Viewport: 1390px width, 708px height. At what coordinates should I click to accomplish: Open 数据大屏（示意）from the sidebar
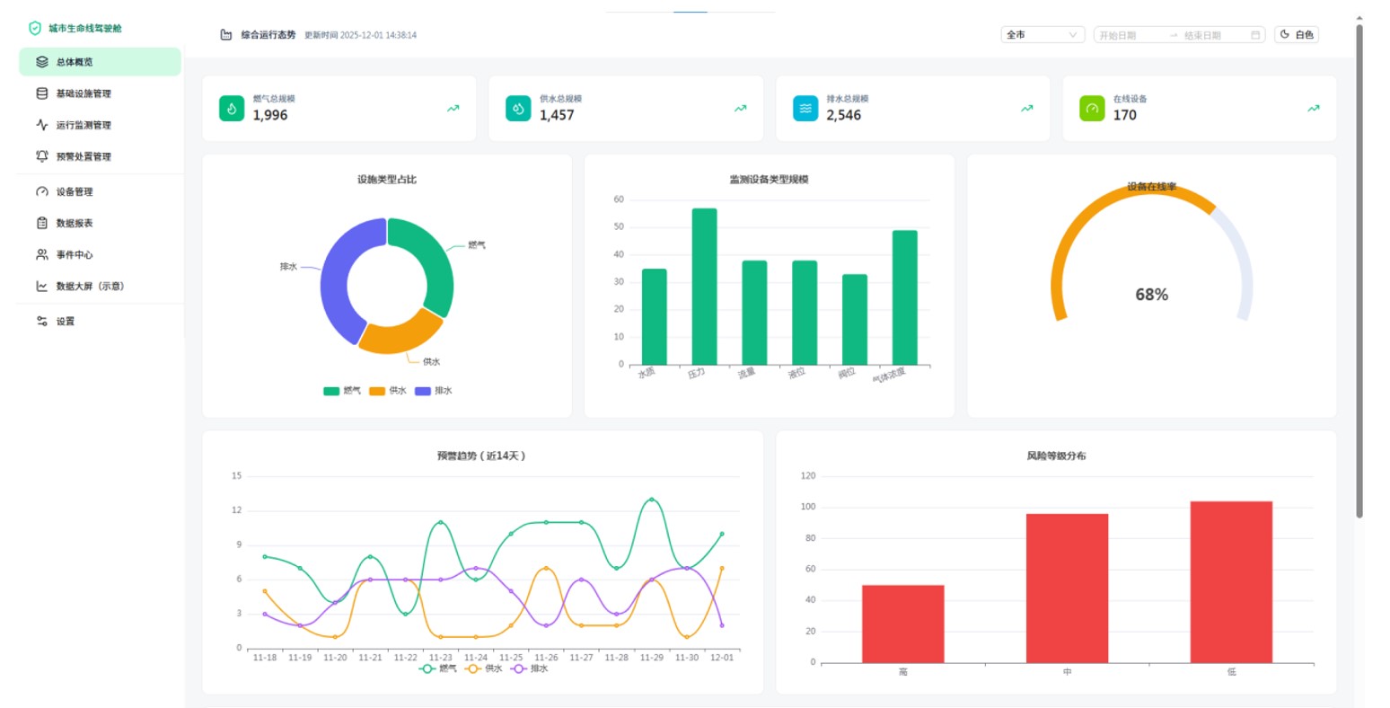click(90, 286)
